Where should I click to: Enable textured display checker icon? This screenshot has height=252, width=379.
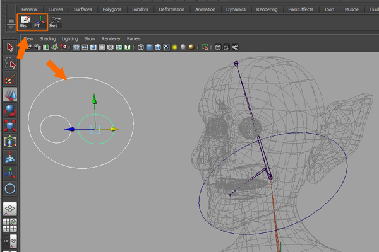coord(166,47)
